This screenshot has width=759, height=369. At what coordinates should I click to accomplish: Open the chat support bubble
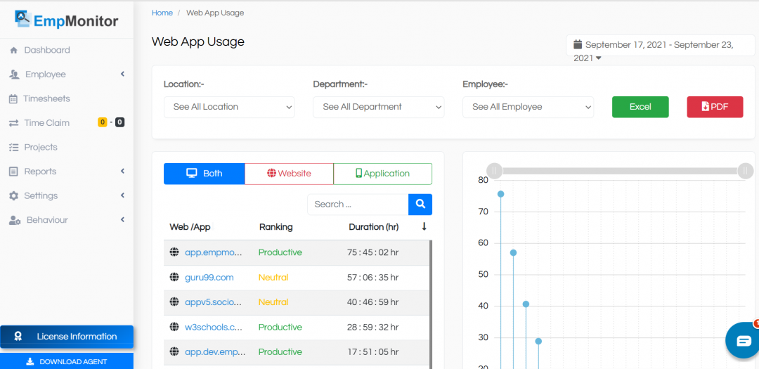pyautogui.click(x=743, y=341)
